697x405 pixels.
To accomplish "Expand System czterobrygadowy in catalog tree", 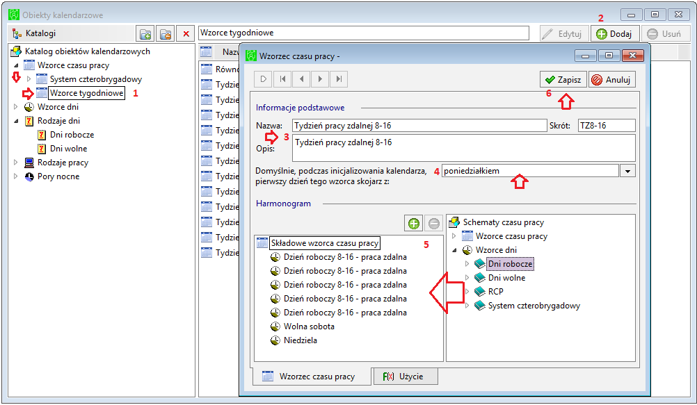I will tap(29, 79).
